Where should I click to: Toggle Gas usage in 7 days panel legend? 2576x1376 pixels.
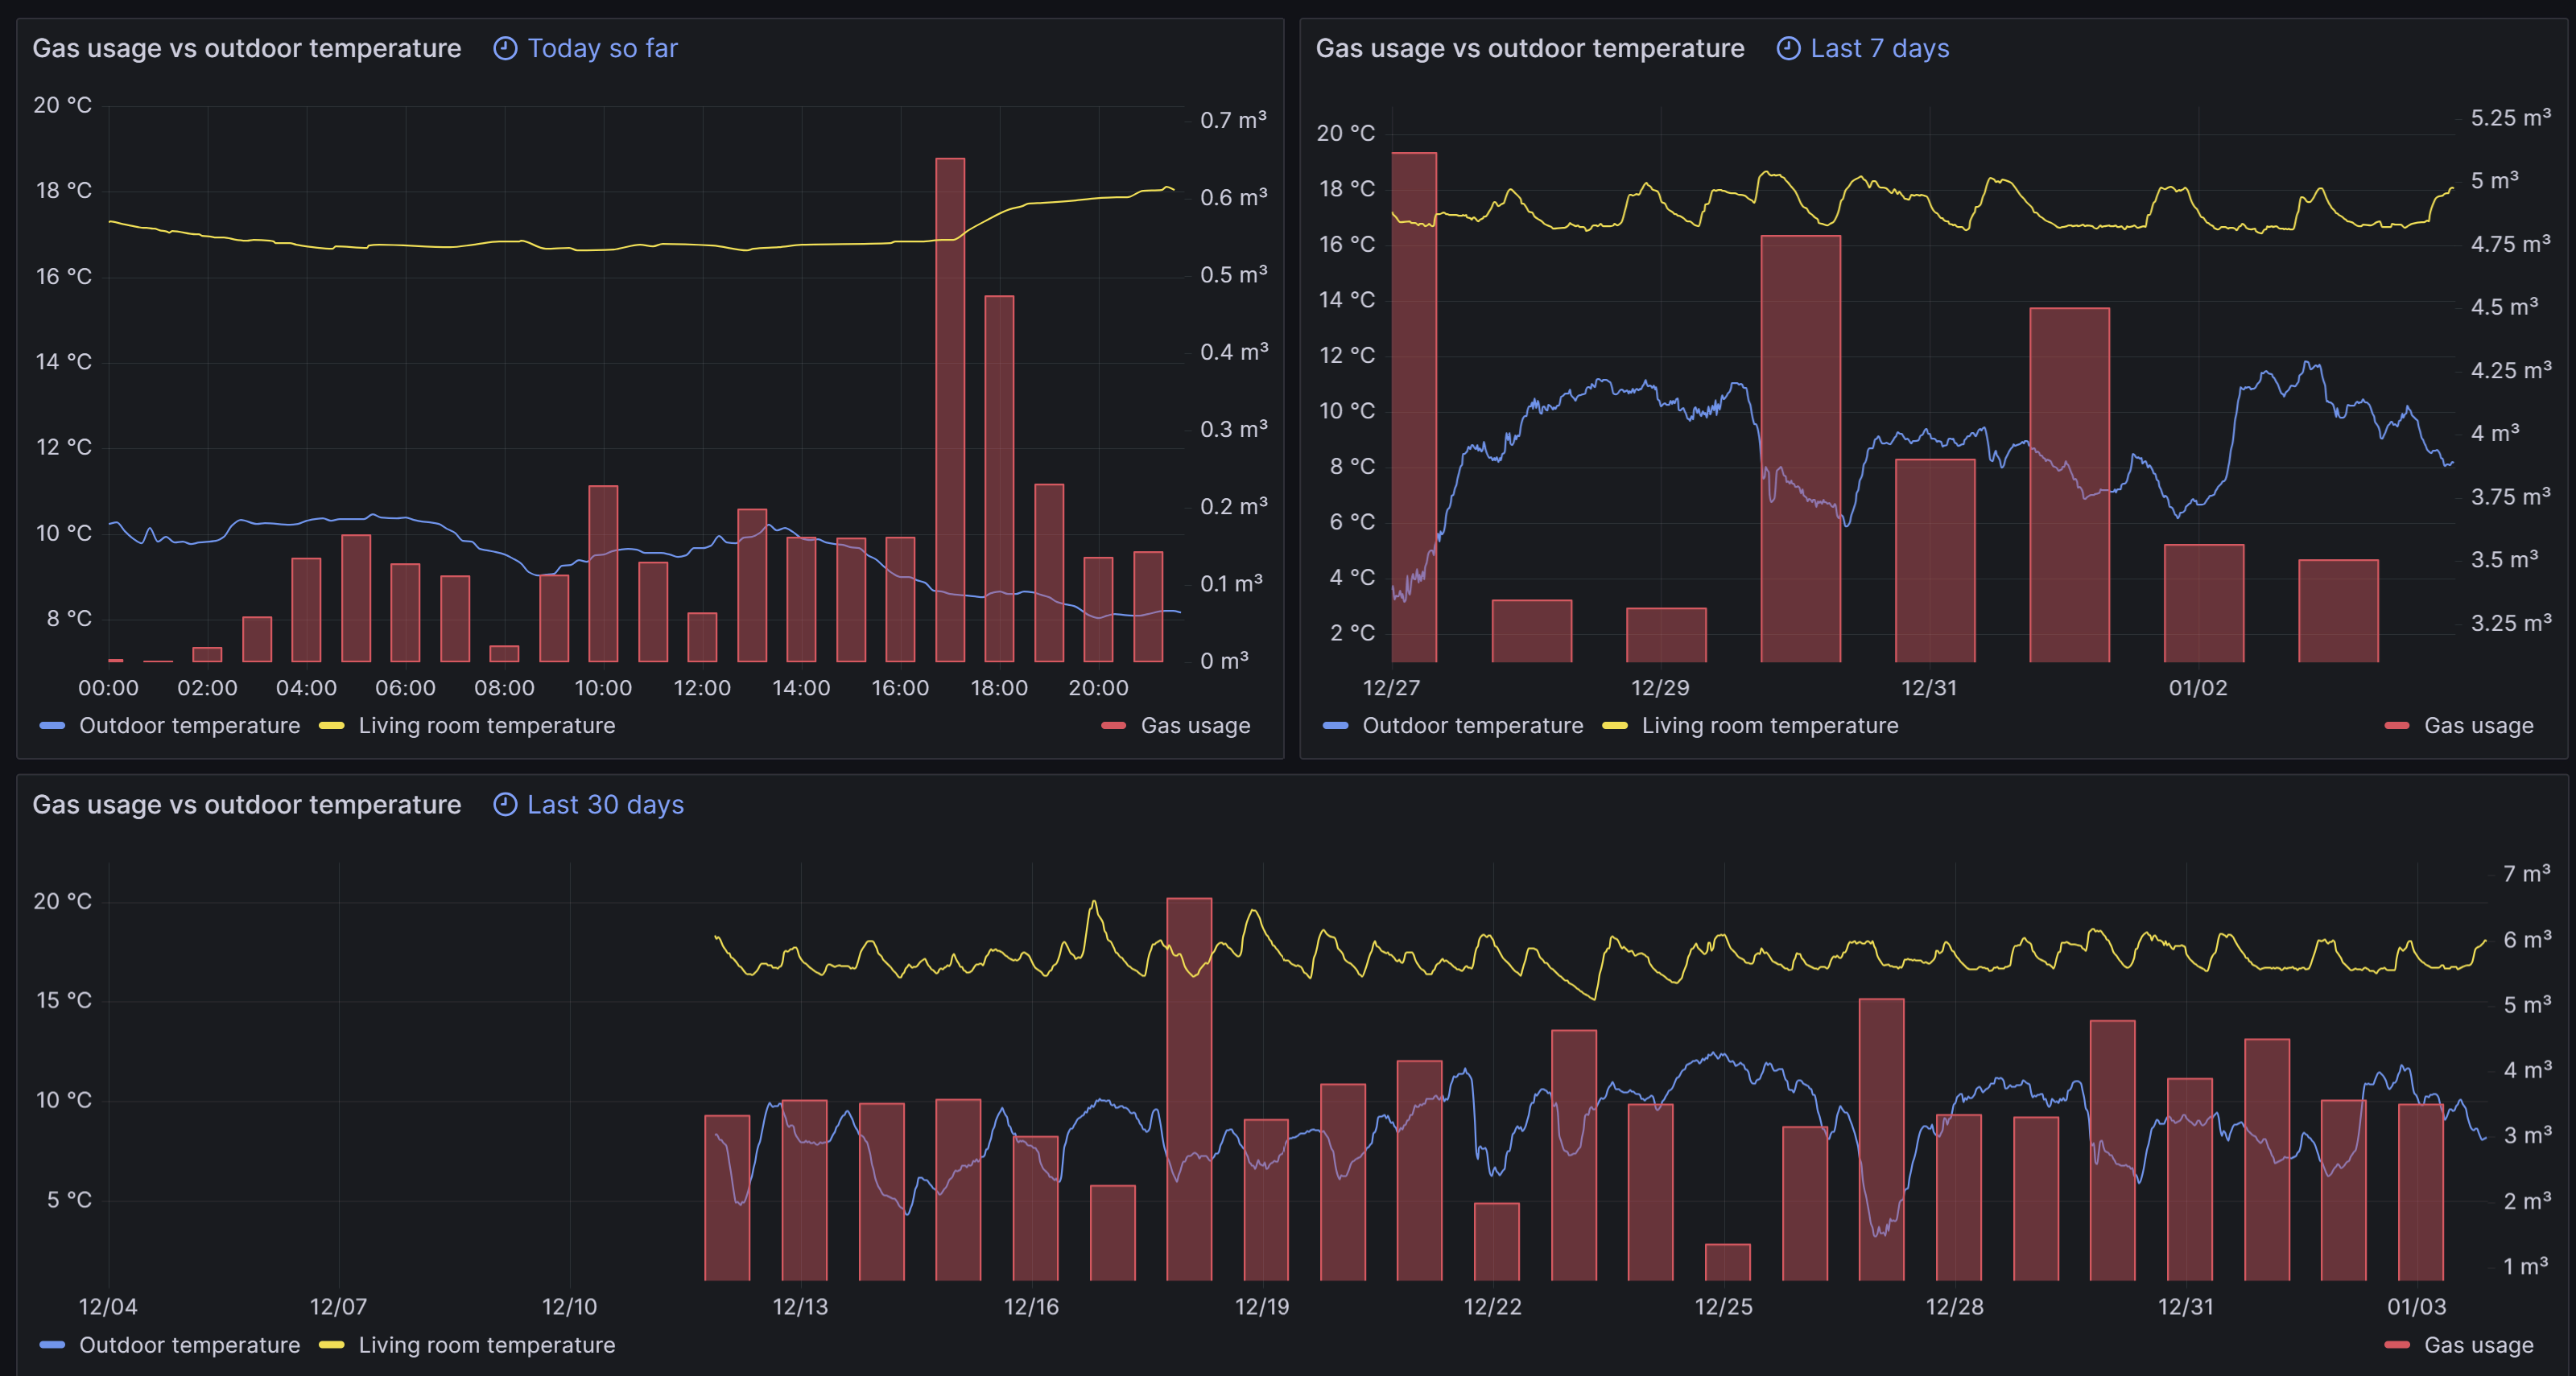[2478, 726]
